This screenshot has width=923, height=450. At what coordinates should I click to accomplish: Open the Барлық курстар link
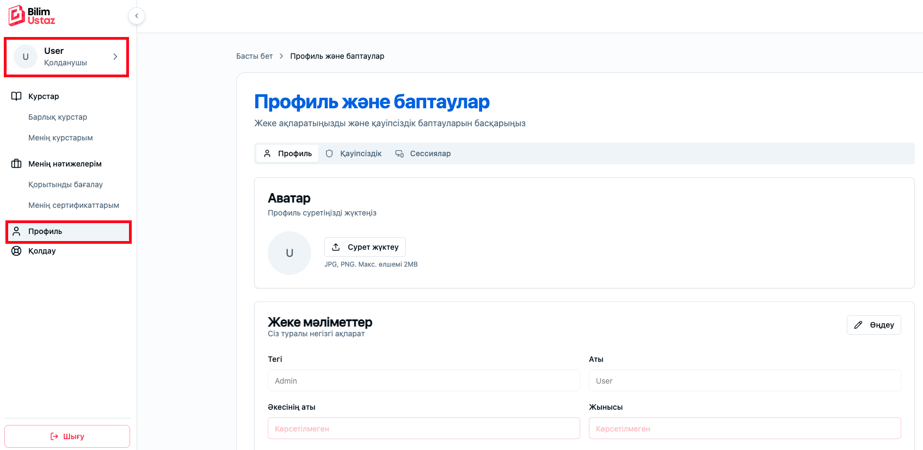click(x=58, y=117)
